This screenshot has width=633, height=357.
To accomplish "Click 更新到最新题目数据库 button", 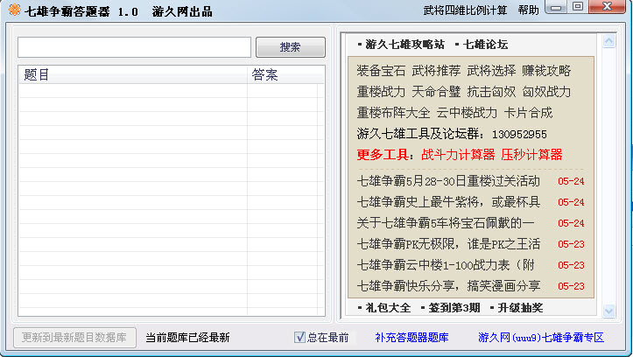I will [74, 337].
